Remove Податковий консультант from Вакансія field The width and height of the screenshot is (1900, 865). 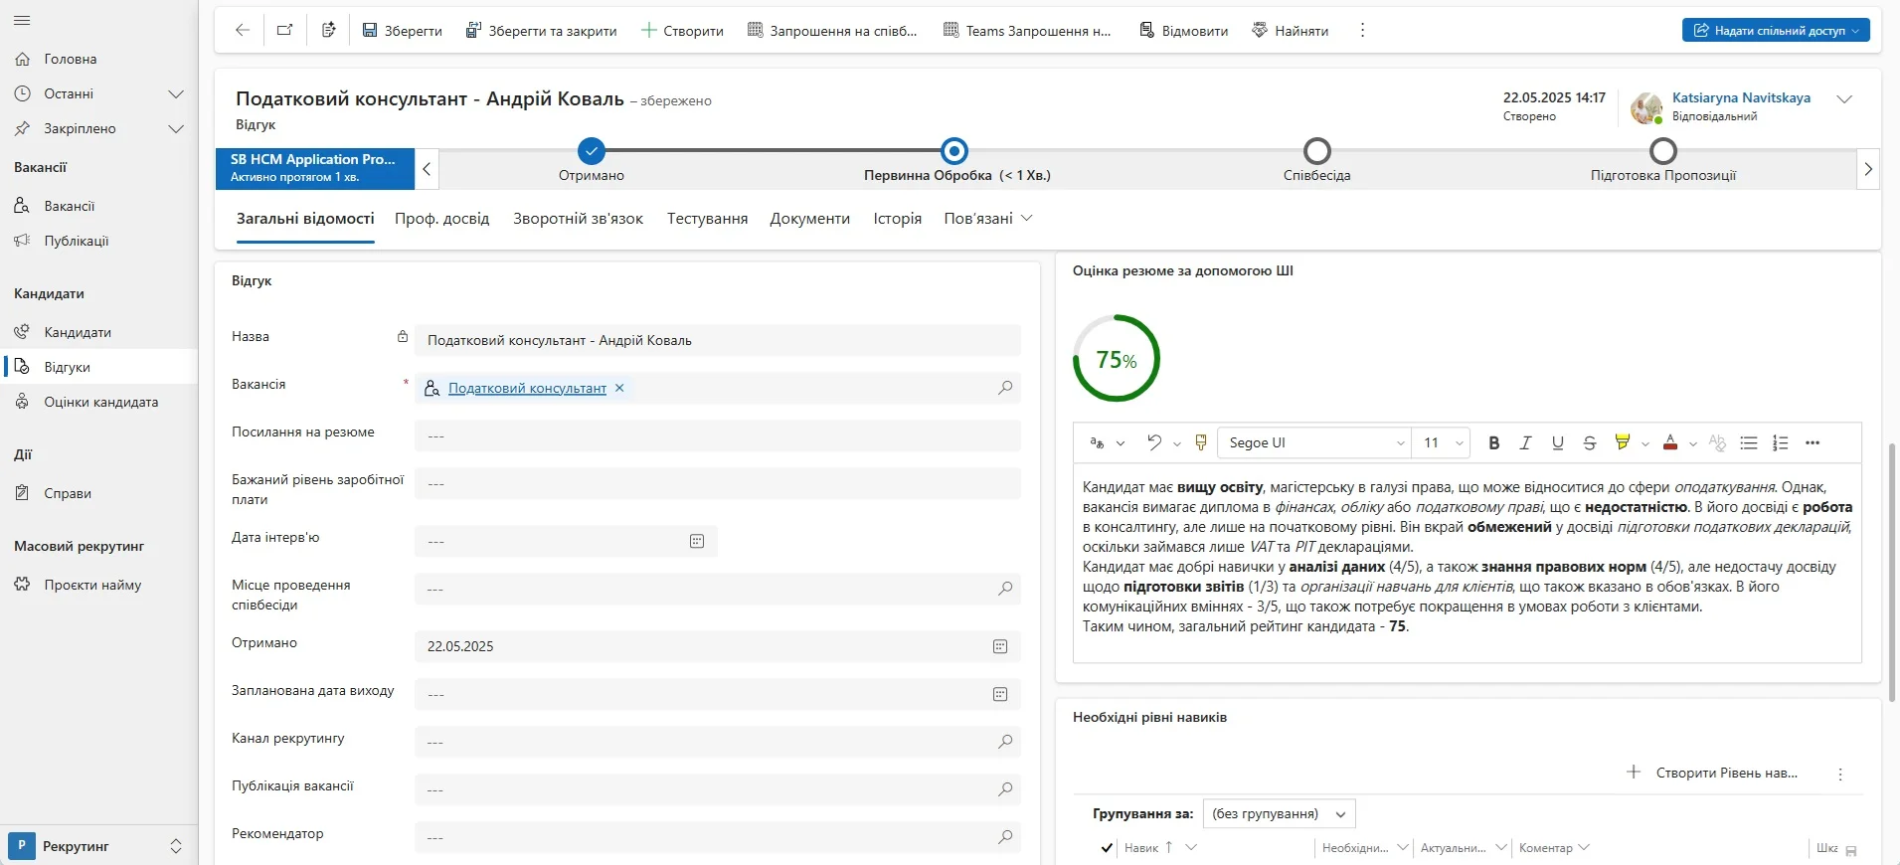(619, 388)
